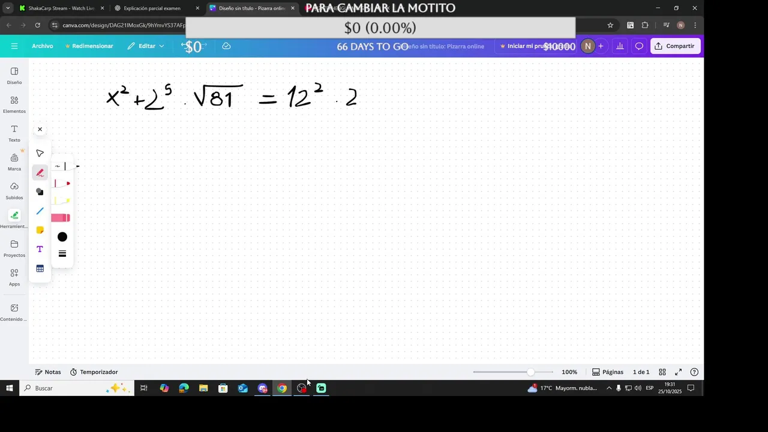Open Task View on taskbar

click(x=144, y=388)
